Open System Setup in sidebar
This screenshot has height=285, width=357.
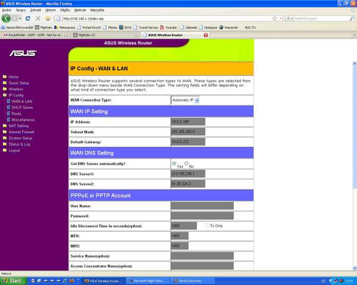click(x=17, y=138)
